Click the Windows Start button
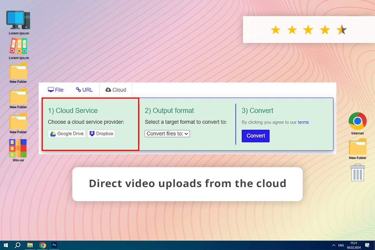Viewport: 375px width, 250px height. 6,245
